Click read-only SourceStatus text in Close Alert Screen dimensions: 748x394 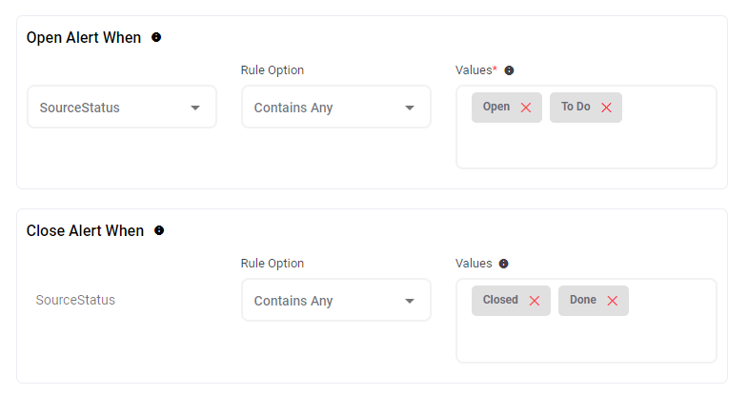(75, 300)
